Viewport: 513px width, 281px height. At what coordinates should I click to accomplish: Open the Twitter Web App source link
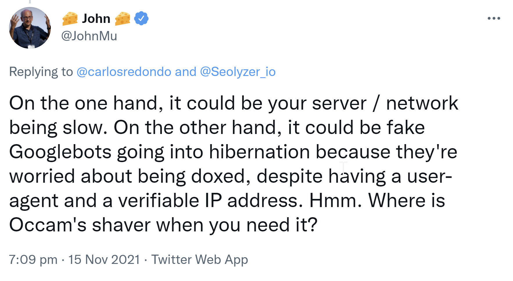coord(200,259)
